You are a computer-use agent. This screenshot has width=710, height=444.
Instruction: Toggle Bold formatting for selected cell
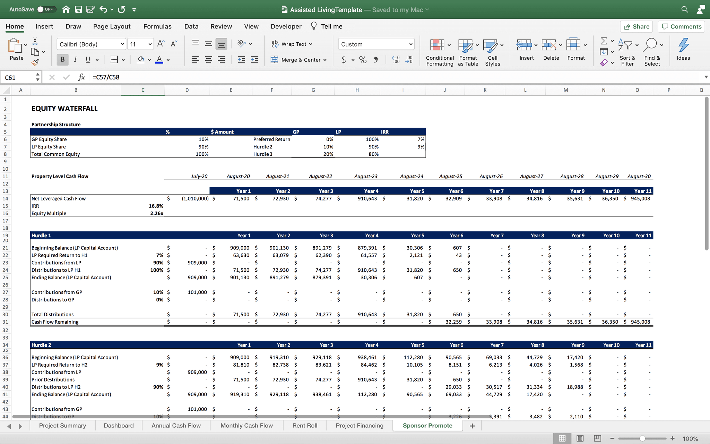click(62, 59)
